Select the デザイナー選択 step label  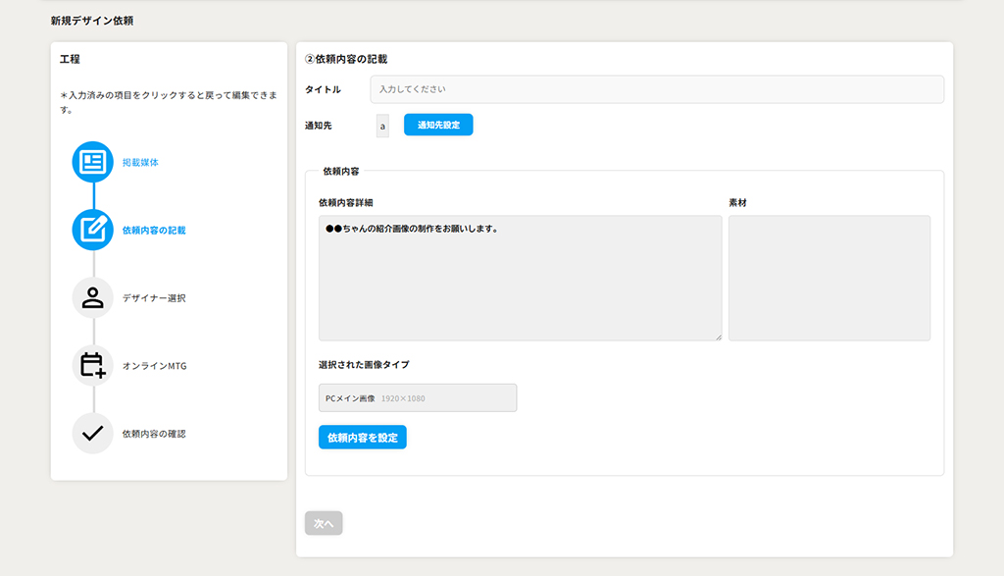[154, 298]
